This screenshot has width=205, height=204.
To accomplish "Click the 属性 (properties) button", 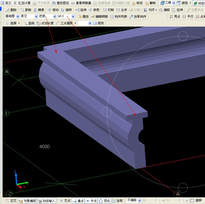I will pyautogui.click(x=83, y=16).
